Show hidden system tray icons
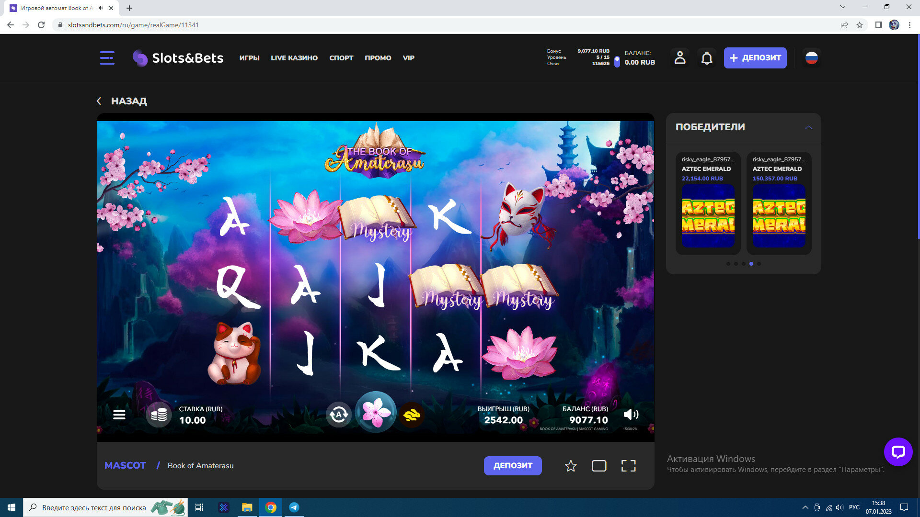The height and width of the screenshot is (517, 920). tap(805, 507)
